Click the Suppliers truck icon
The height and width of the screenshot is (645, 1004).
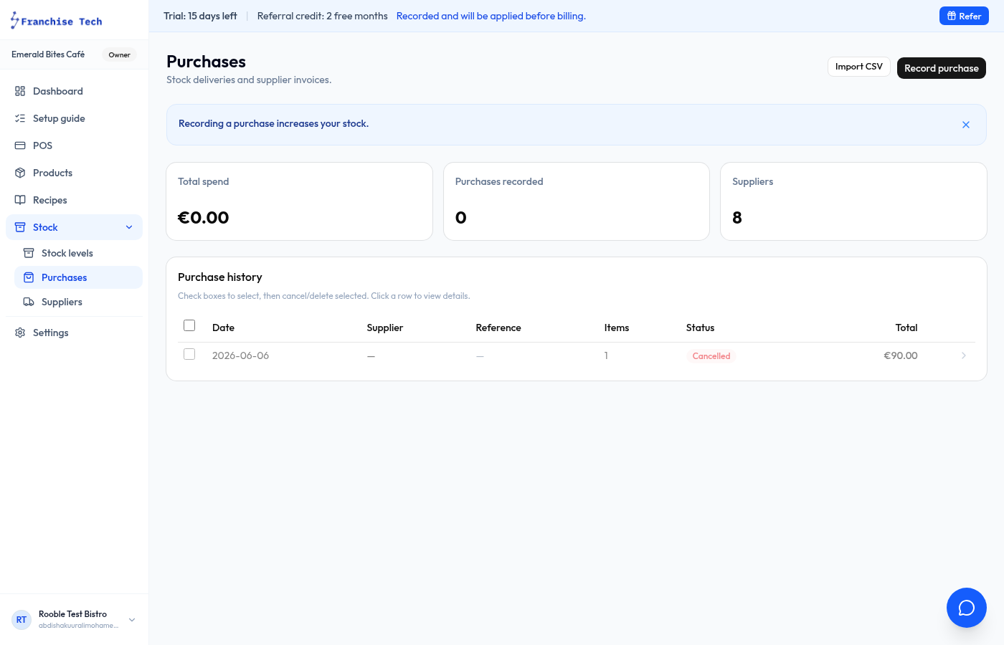tap(29, 302)
